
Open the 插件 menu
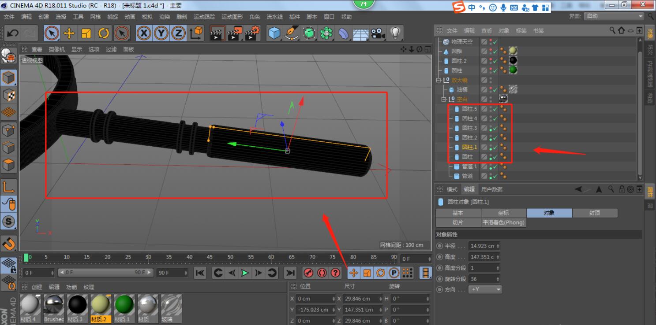[294, 17]
